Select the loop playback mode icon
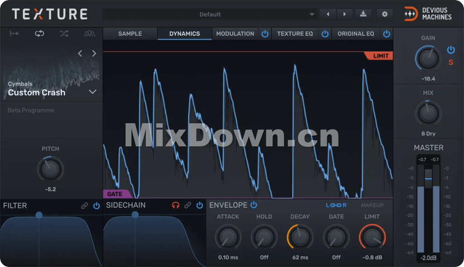The width and height of the screenshot is (464, 267). 39,33
